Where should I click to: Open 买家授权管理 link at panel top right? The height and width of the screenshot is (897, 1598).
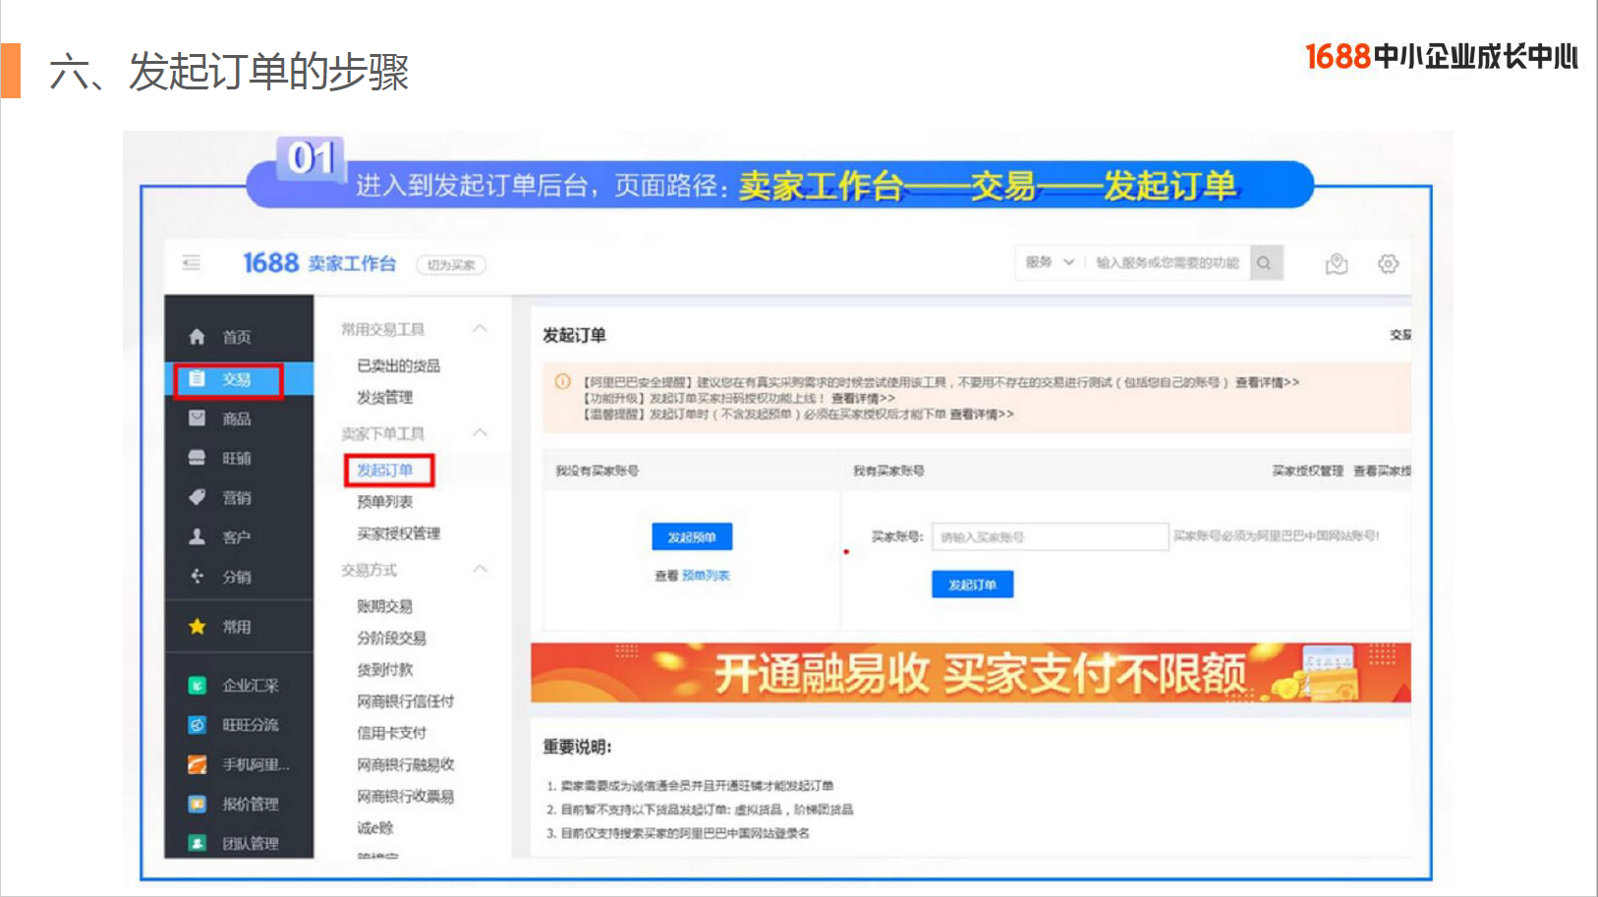(x=1308, y=471)
